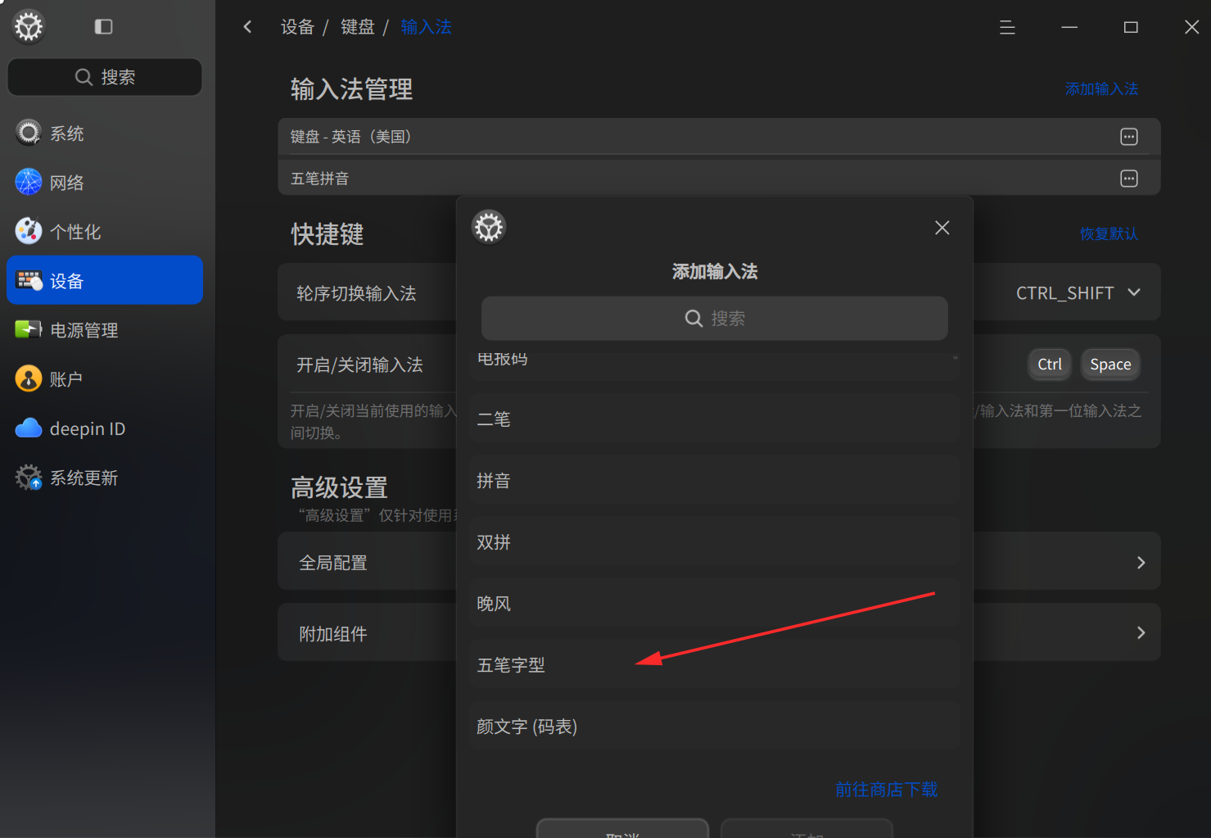The image size is (1211, 838).
Task: Select 五笔字型 in the input method list
Action: (x=715, y=664)
